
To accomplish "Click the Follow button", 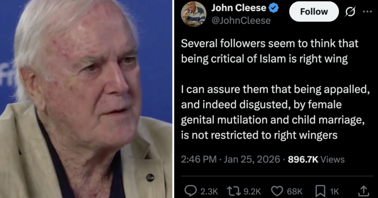I will [314, 12].
